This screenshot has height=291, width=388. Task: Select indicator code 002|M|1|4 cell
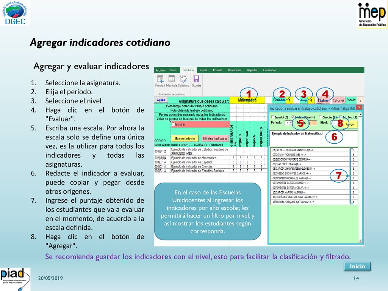click(162, 158)
